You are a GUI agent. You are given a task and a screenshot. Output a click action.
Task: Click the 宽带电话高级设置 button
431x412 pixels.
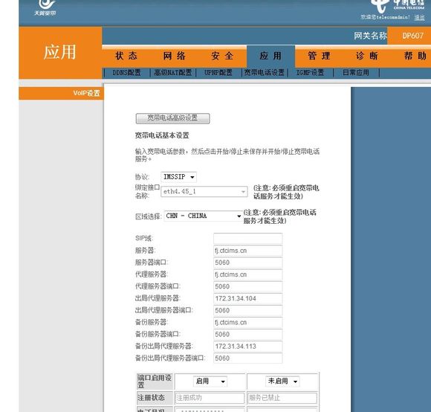(x=172, y=118)
